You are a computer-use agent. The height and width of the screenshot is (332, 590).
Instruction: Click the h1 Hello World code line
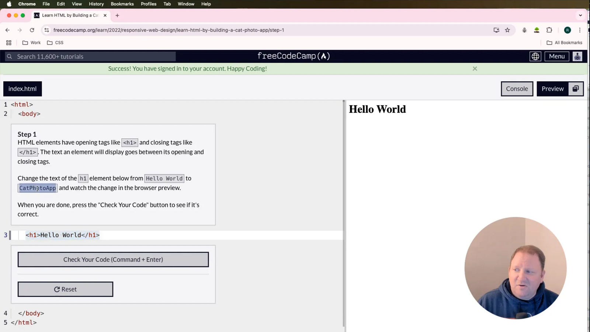[62, 235]
